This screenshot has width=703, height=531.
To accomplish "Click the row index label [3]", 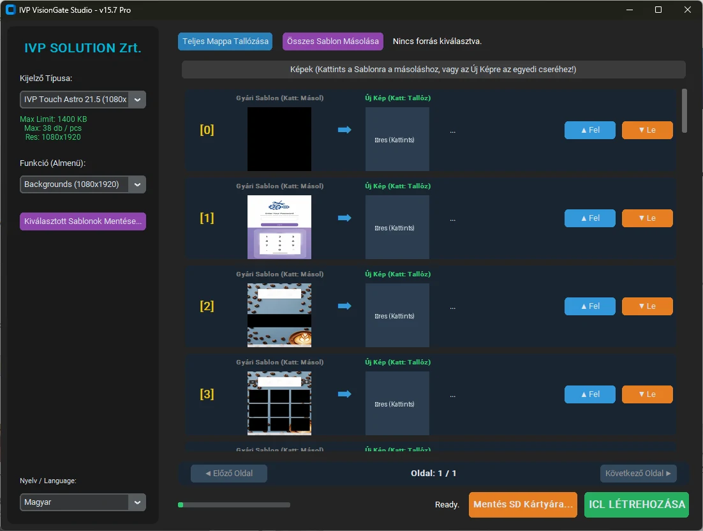I will point(207,394).
